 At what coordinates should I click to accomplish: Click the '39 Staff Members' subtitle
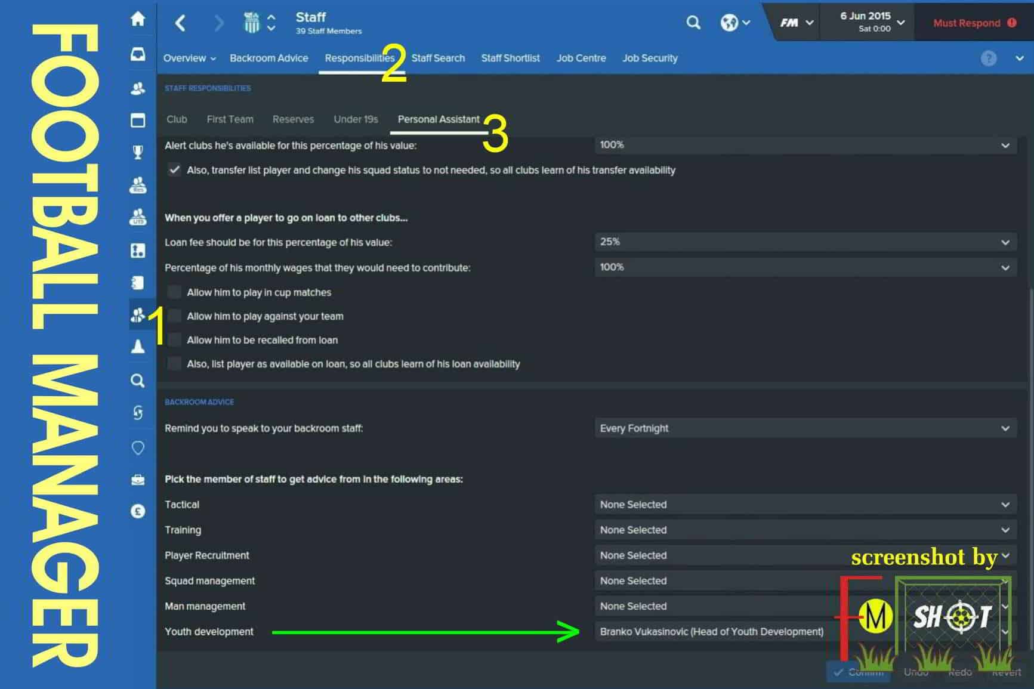[x=329, y=31]
